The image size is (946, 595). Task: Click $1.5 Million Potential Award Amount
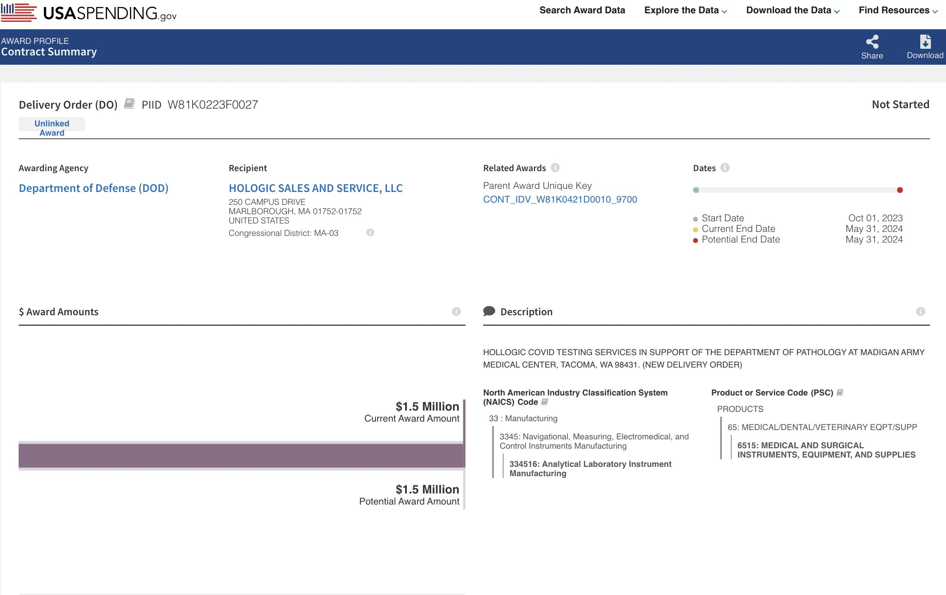[x=409, y=495]
